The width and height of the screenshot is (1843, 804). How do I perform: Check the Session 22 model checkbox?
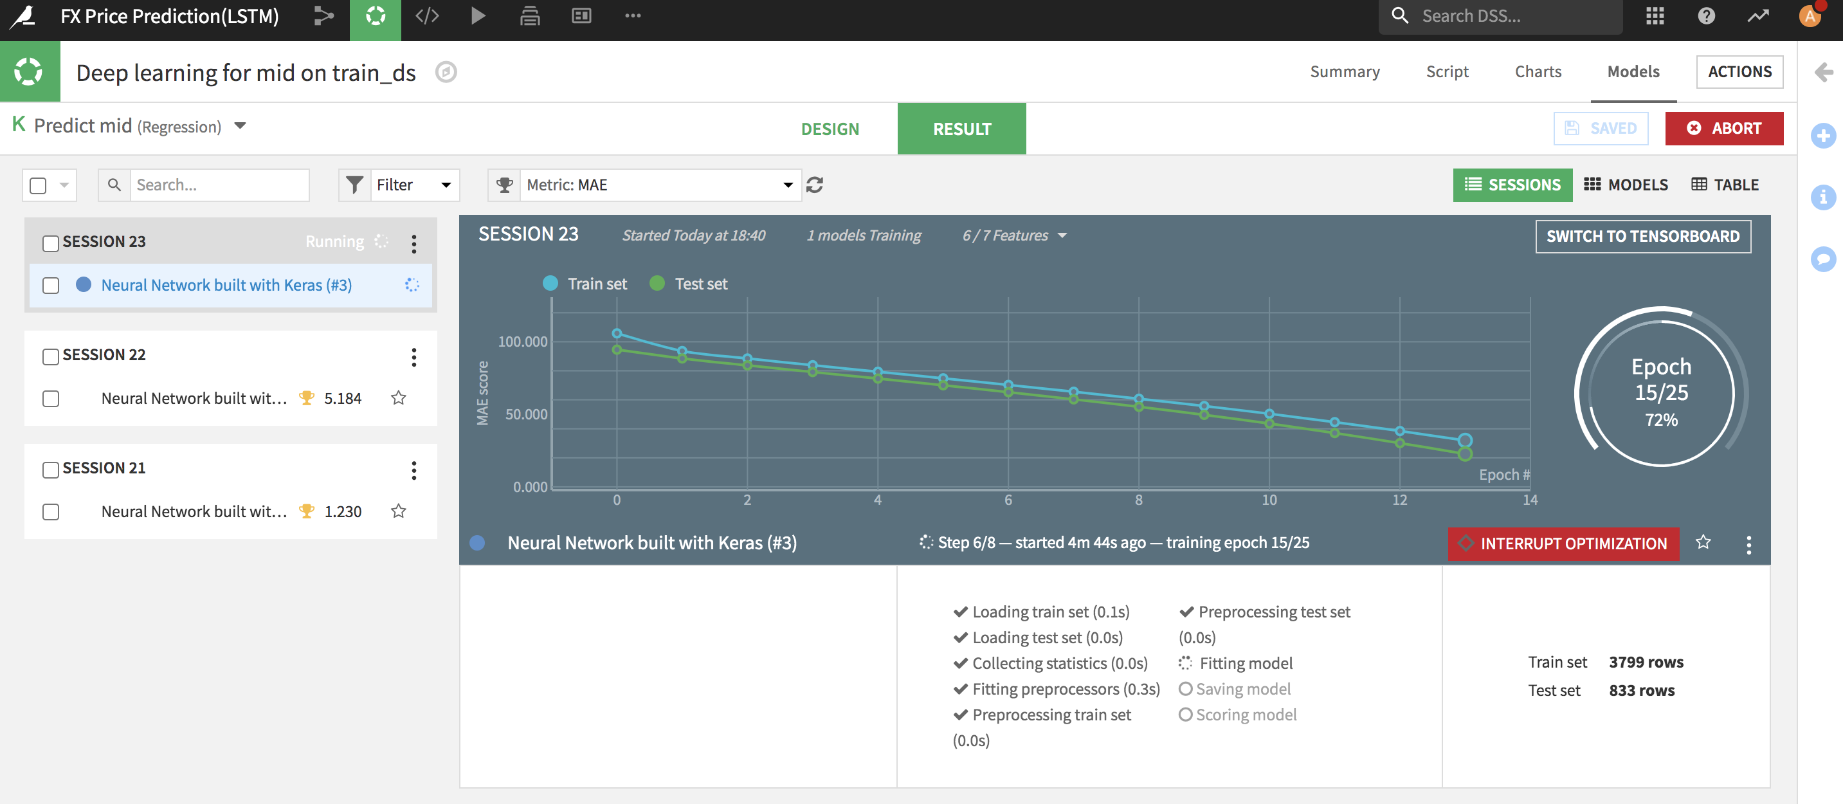[50, 398]
